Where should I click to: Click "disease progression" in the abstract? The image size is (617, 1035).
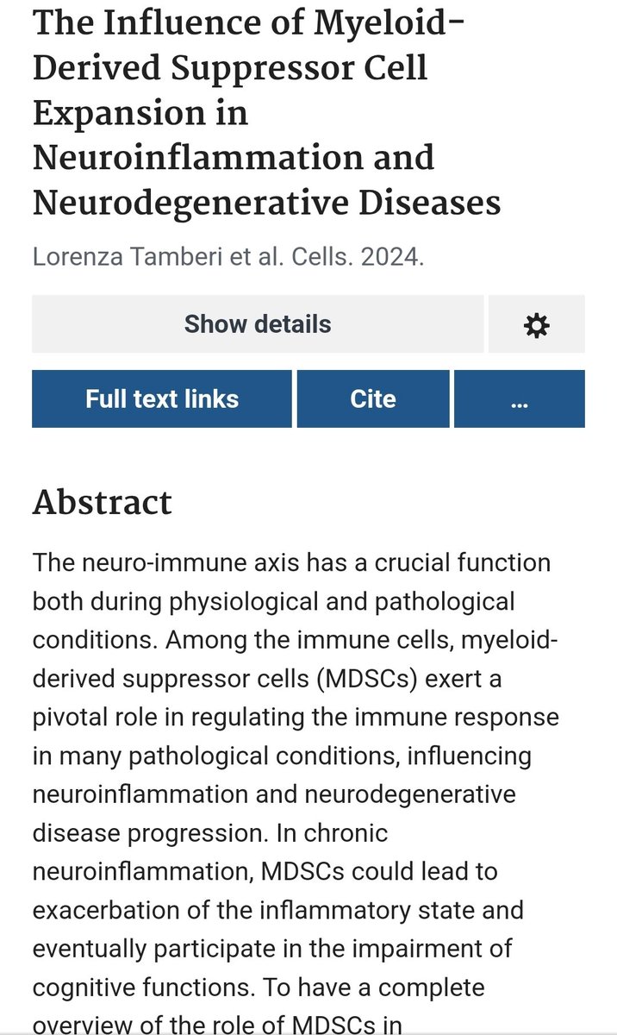(x=148, y=832)
